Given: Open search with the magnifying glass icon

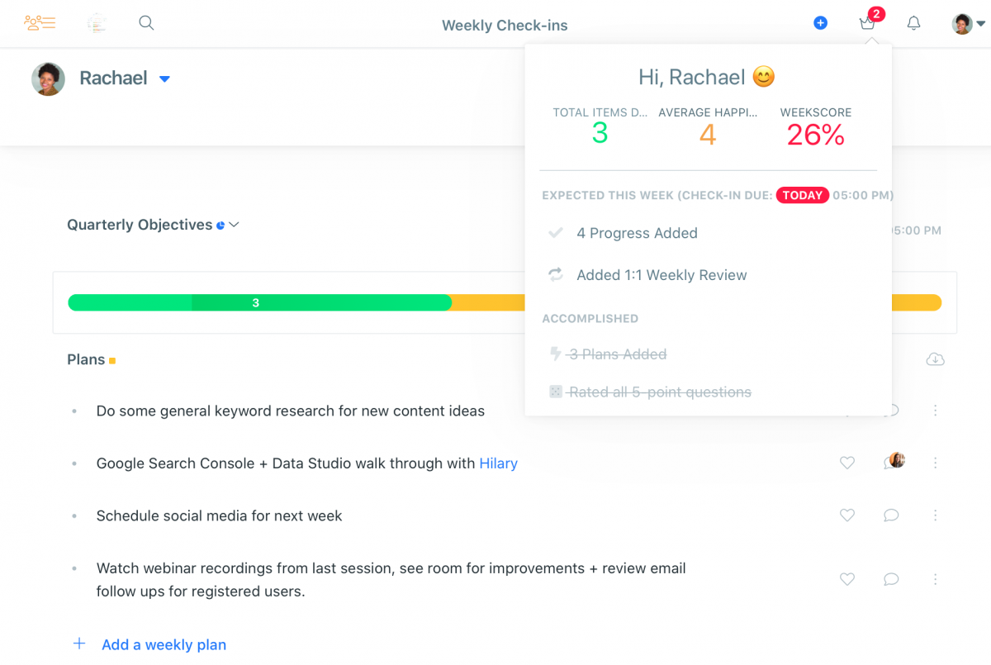Looking at the screenshot, I should point(146,22).
